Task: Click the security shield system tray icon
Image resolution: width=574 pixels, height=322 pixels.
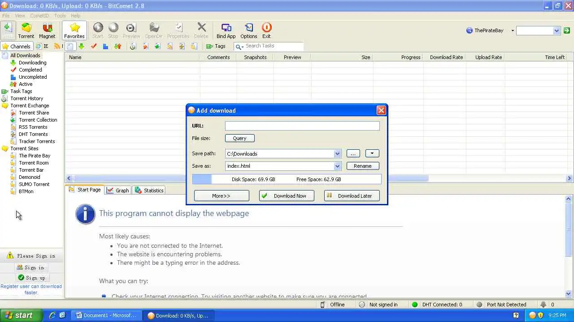Action: point(540,315)
